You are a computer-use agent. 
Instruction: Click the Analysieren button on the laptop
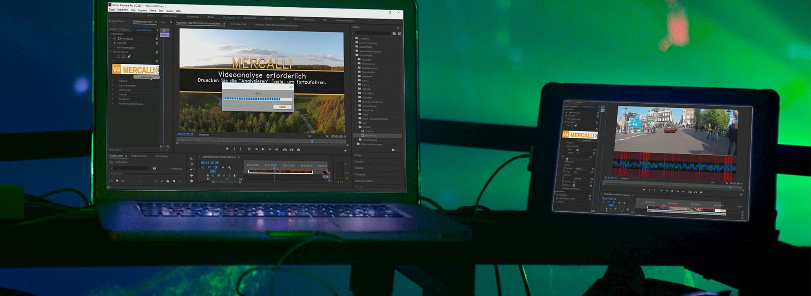(146, 77)
